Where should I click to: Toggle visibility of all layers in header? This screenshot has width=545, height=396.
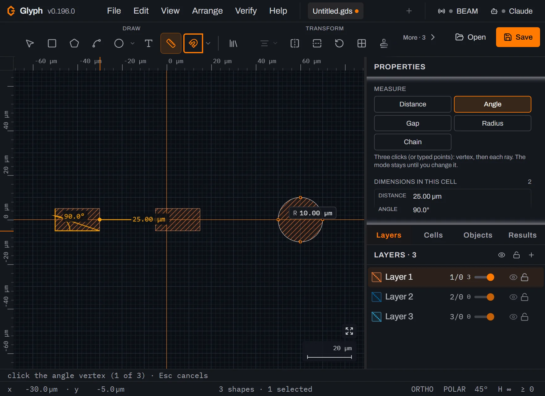pos(502,255)
